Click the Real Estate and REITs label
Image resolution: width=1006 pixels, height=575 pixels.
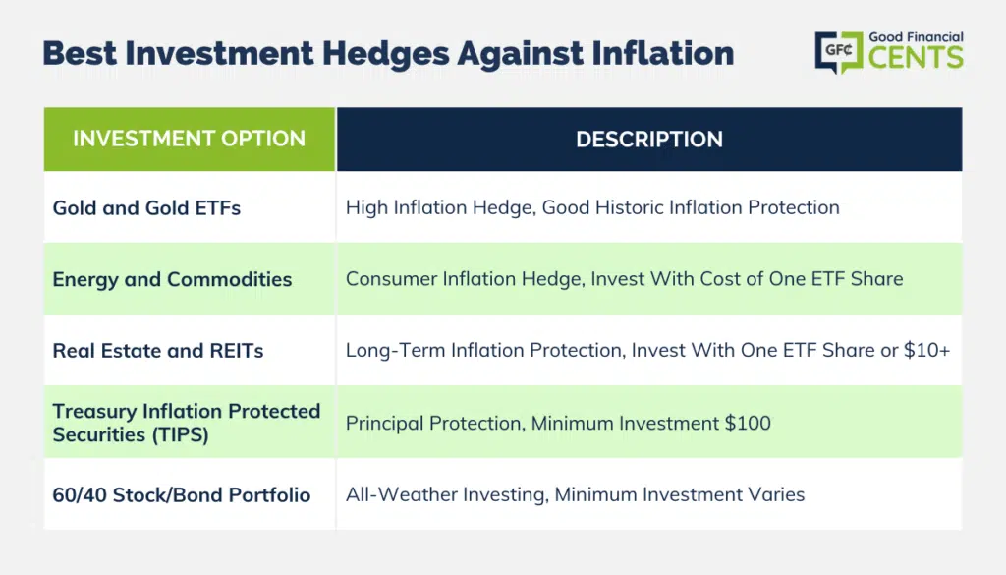pyautogui.click(x=158, y=350)
